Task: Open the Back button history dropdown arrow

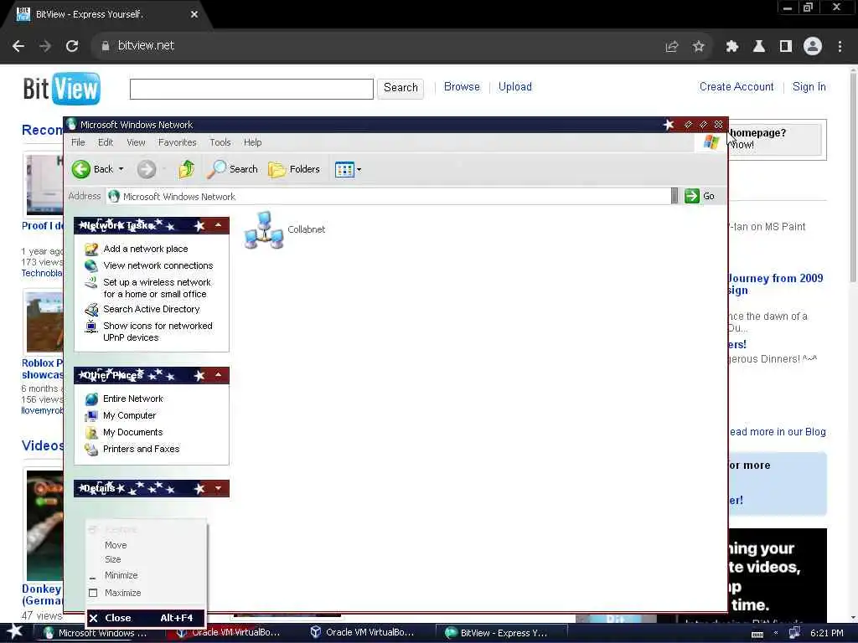Action: 121,169
